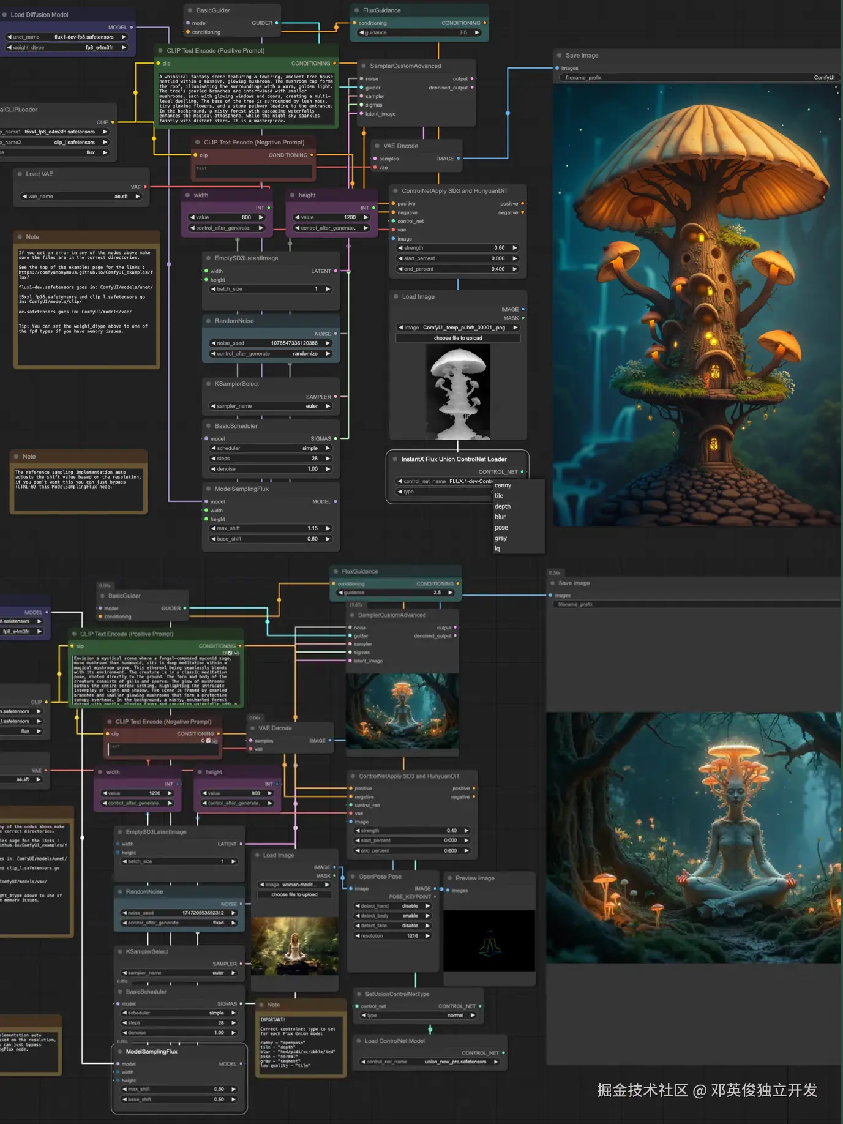The height and width of the screenshot is (1124, 843).
Task: Toggle detect_body setting in OpenPose Pose node
Action: [x=392, y=916]
